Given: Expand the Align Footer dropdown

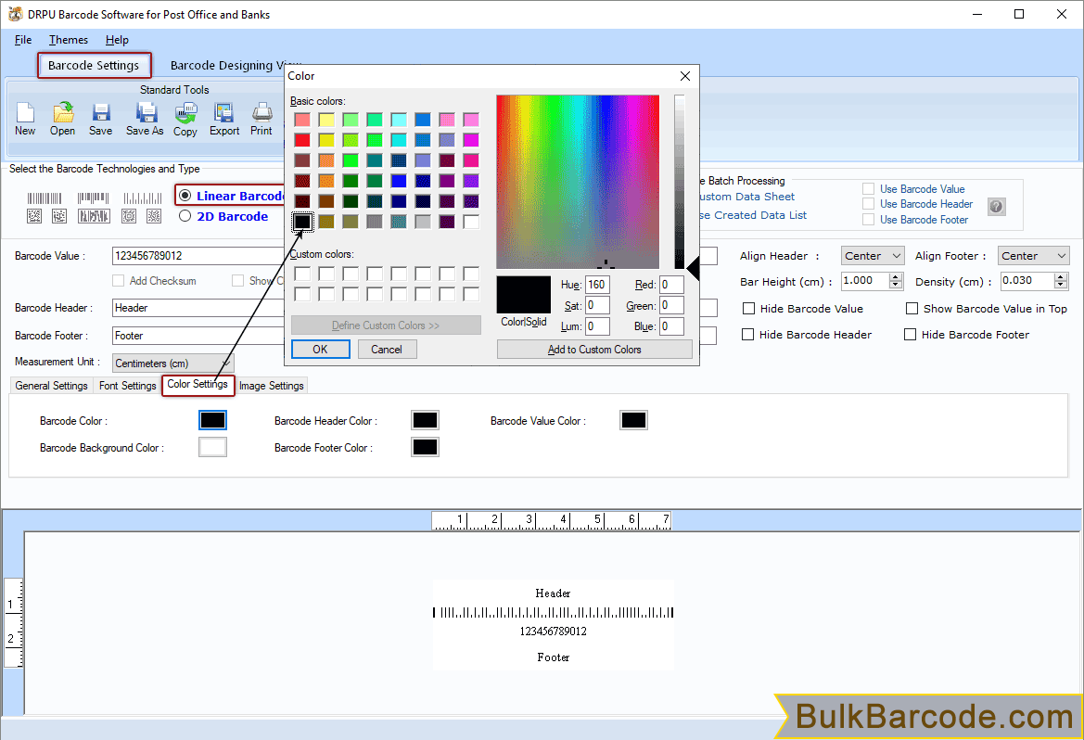Looking at the screenshot, I should click(1033, 256).
